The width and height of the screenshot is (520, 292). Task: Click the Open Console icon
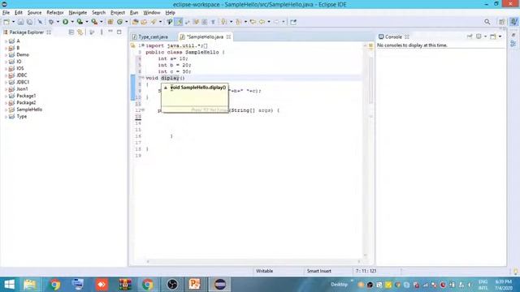pyautogui.click(x=493, y=36)
